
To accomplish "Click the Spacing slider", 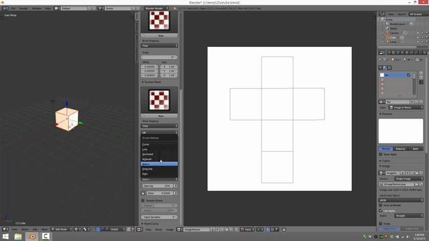I will click(158, 186).
